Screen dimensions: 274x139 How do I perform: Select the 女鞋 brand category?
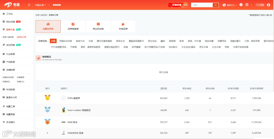pos(53,41)
